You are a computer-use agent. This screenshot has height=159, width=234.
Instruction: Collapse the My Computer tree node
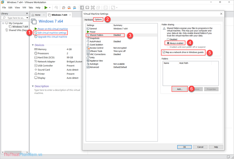click(3, 23)
